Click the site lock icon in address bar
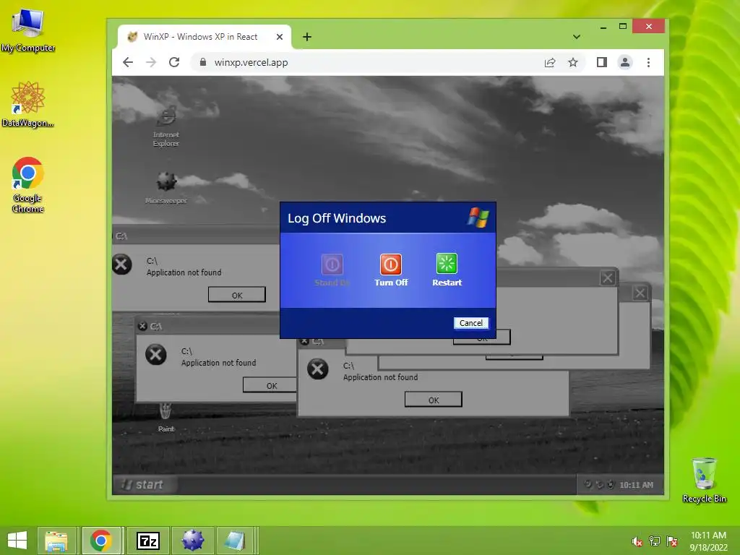This screenshot has height=555, width=740. pyautogui.click(x=203, y=62)
